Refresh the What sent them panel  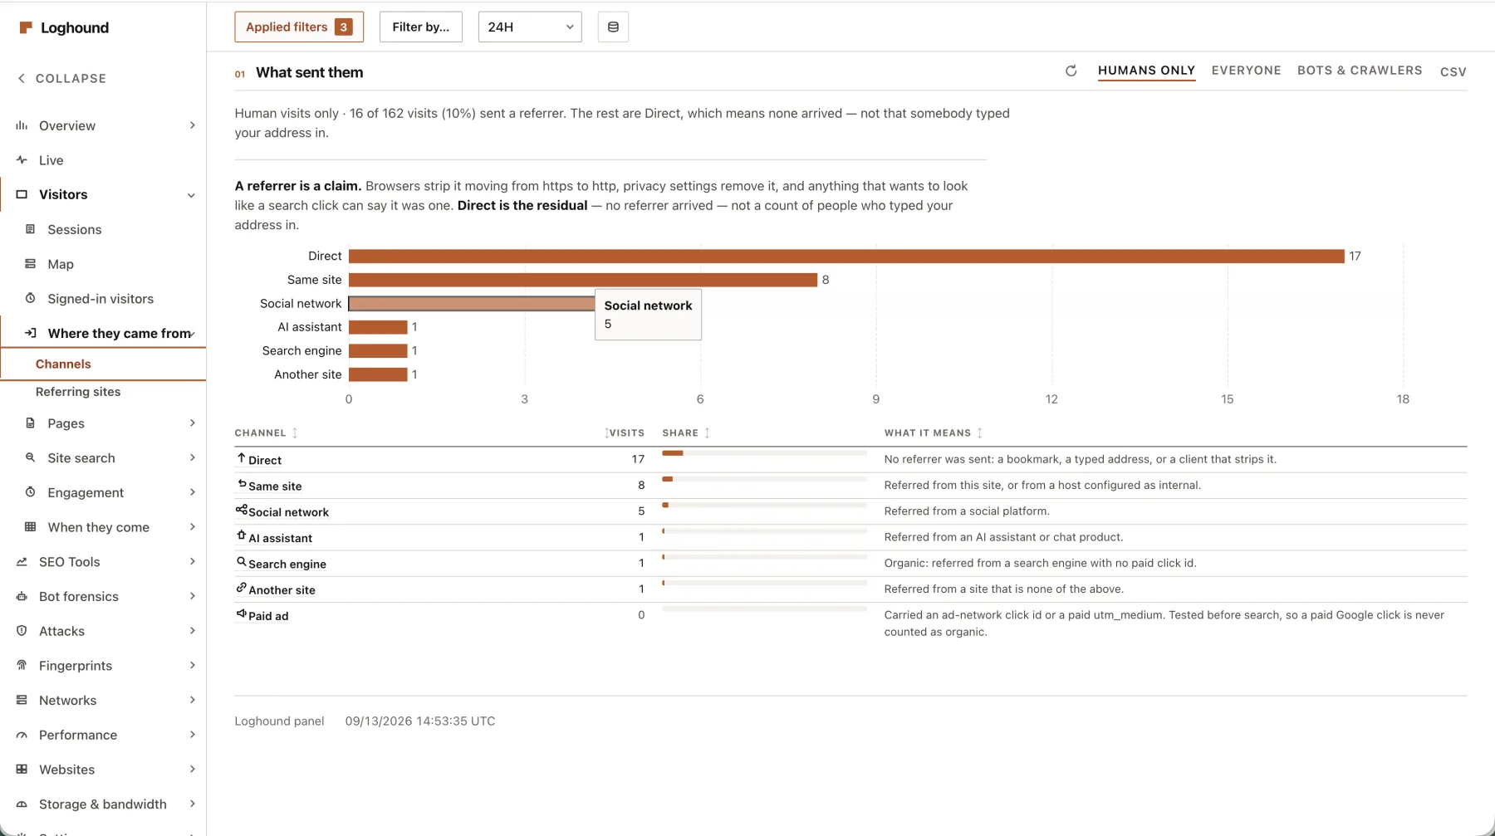(x=1071, y=71)
